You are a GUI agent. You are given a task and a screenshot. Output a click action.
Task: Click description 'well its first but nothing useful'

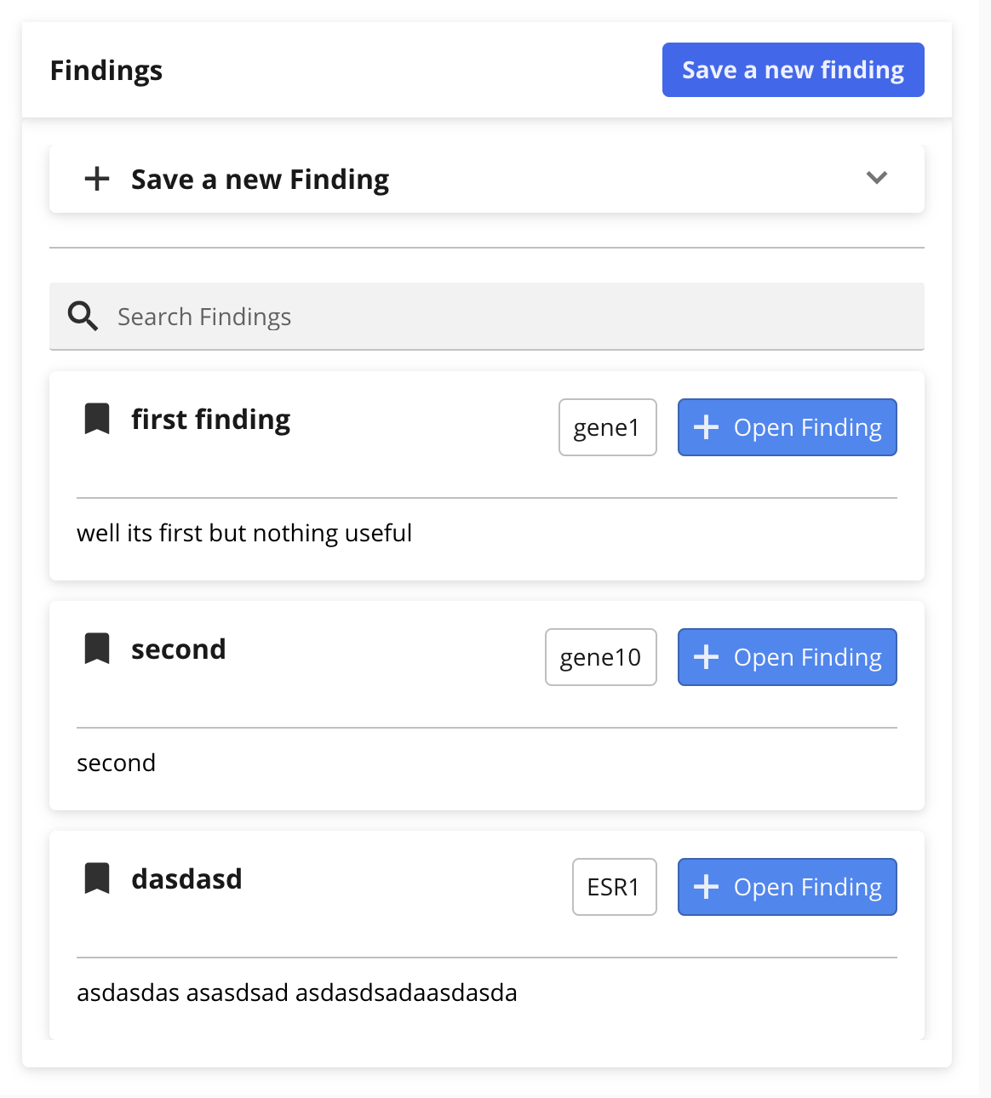point(244,533)
